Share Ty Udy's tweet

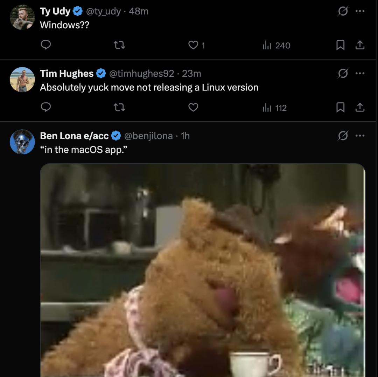coord(360,45)
